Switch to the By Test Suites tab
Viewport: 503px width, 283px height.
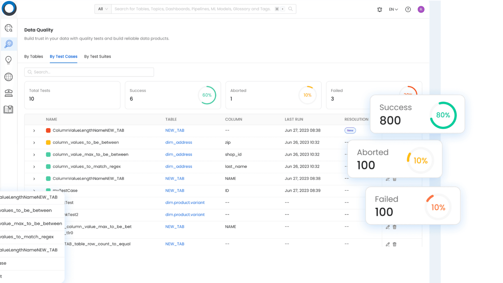pos(97,56)
